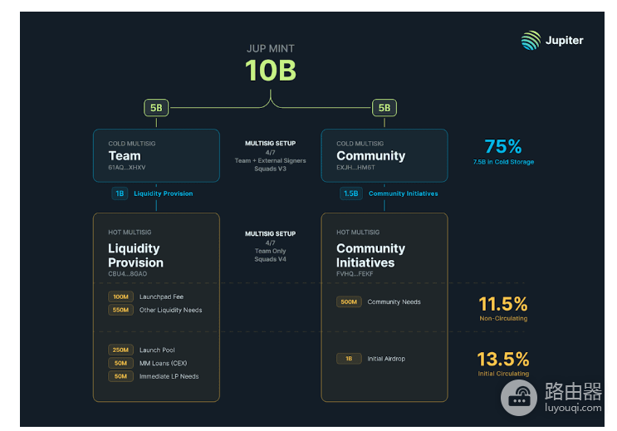Click the '1.5B' Community Initiatives badge
This screenshot has width=617, height=431.
tap(351, 193)
